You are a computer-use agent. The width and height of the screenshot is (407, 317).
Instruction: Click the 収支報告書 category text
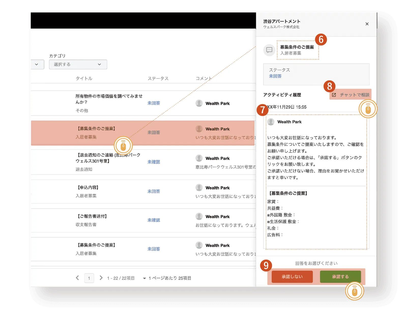86,225
